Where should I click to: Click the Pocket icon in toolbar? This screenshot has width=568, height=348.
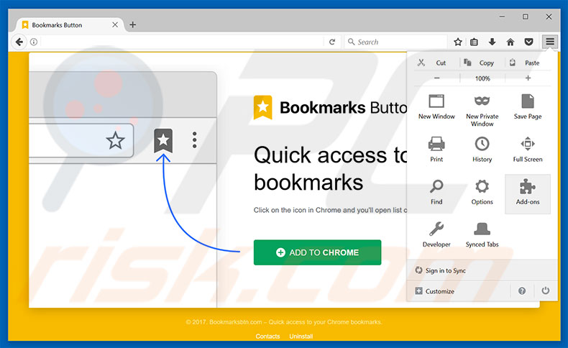[x=529, y=42]
